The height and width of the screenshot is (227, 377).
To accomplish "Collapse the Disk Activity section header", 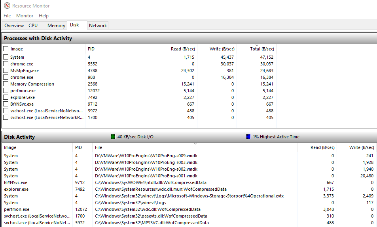I will [x=189, y=137].
